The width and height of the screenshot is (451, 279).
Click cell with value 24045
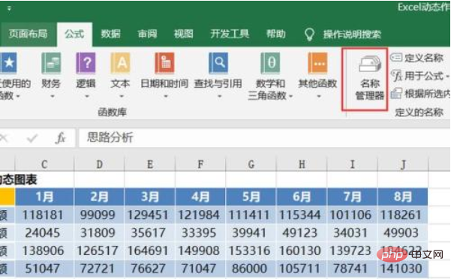[44, 232]
